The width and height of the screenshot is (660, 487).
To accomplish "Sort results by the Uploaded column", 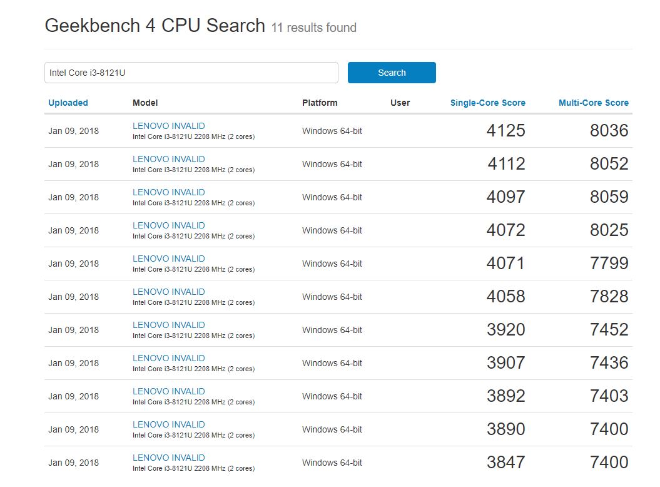I will 68,103.
